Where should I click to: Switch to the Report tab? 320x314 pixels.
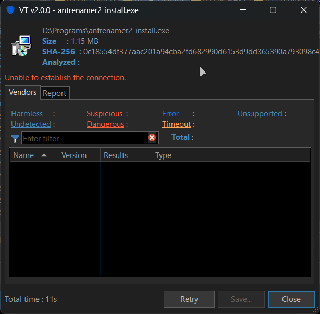pyautogui.click(x=55, y=93)
